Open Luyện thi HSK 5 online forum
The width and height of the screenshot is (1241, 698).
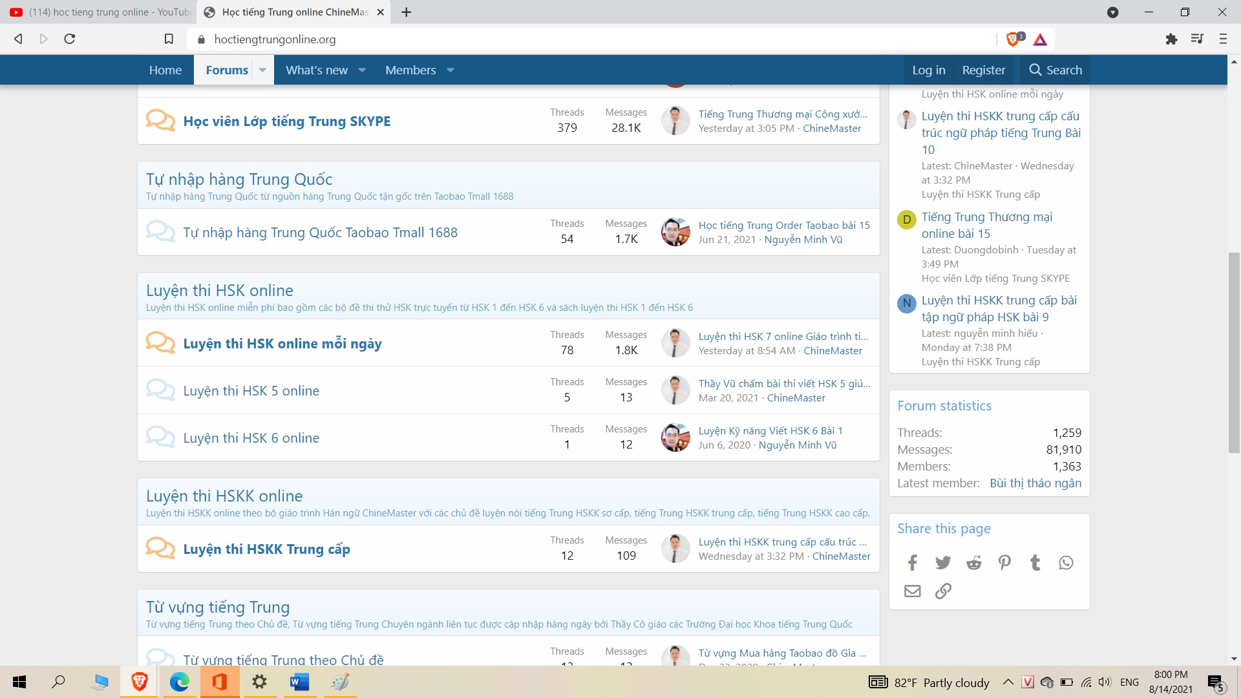click(x=251, y=391)
